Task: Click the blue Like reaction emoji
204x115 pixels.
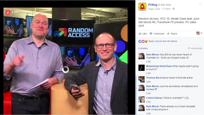Action: [140, 41]
